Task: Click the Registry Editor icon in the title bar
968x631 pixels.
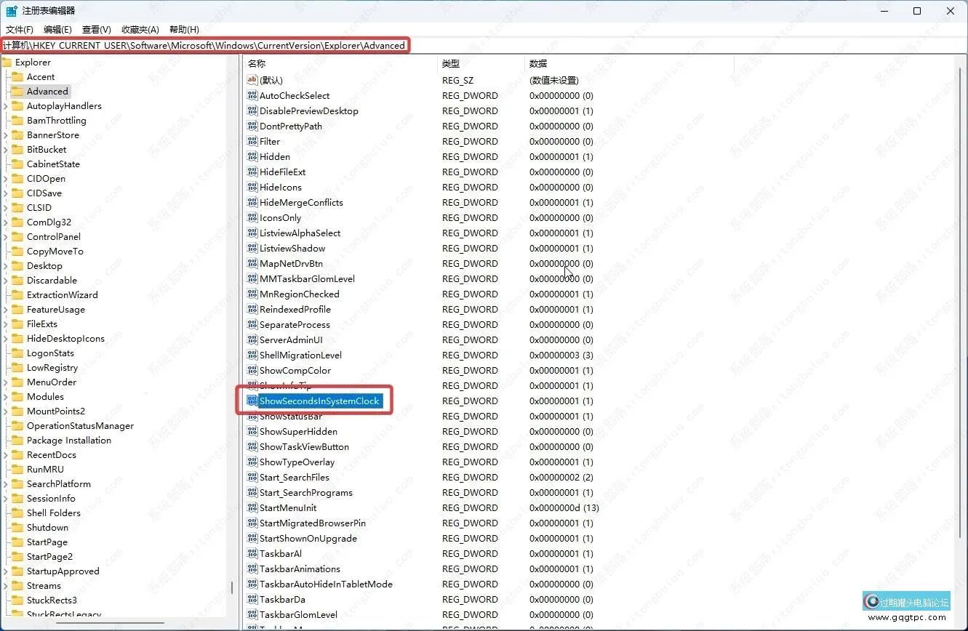Action: point(10,10)
